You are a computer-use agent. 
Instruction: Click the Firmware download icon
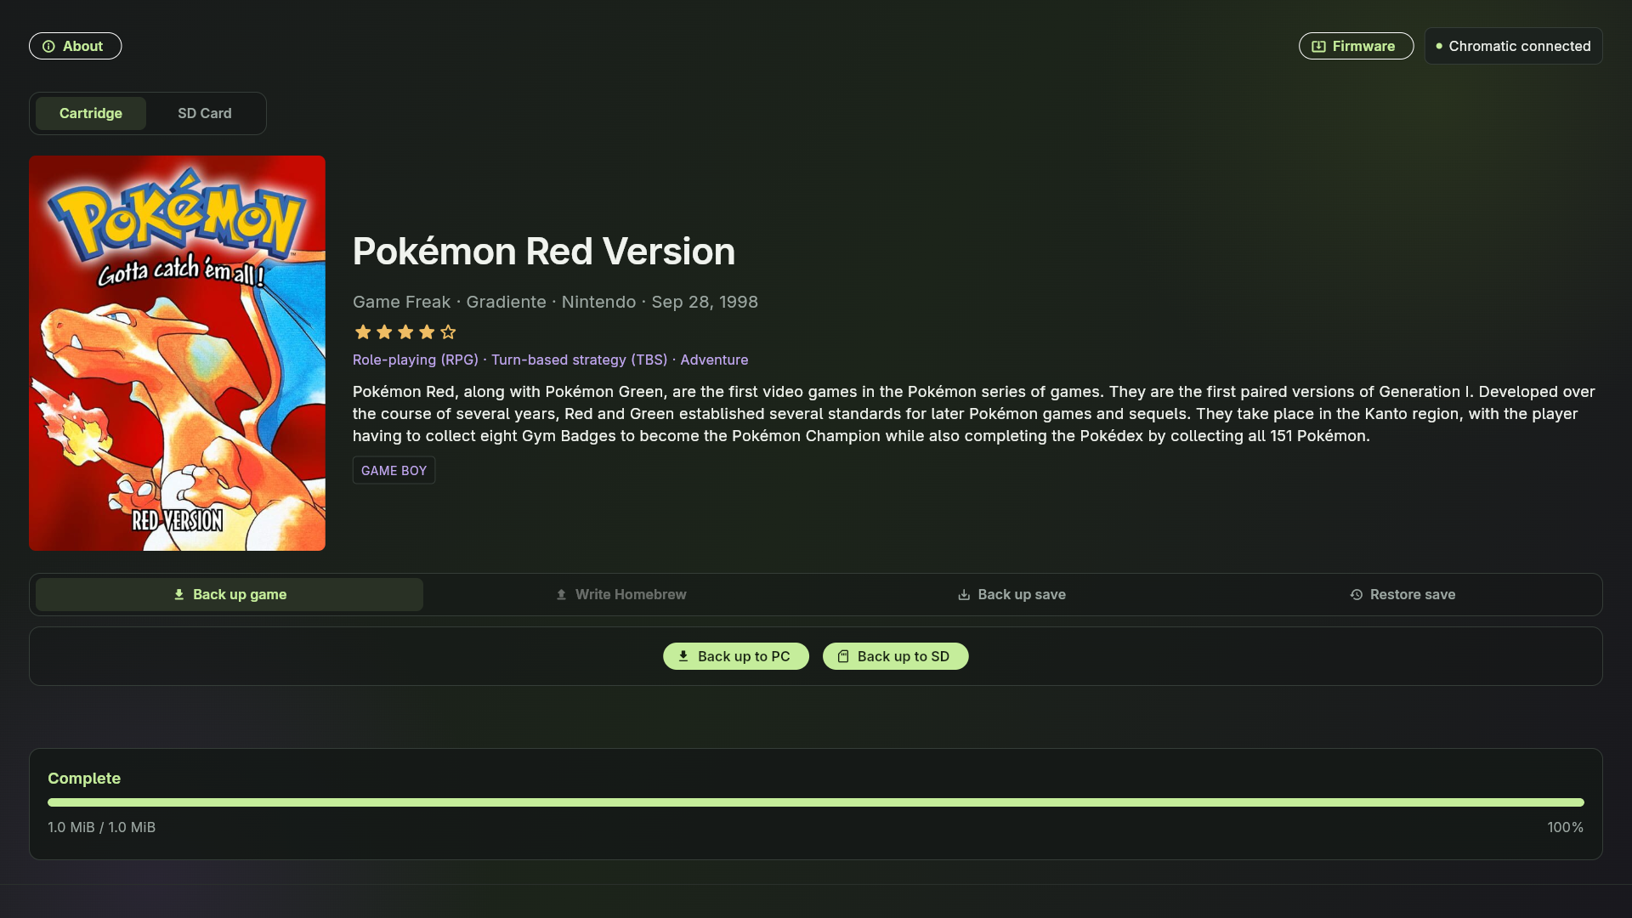point(1318,47)
